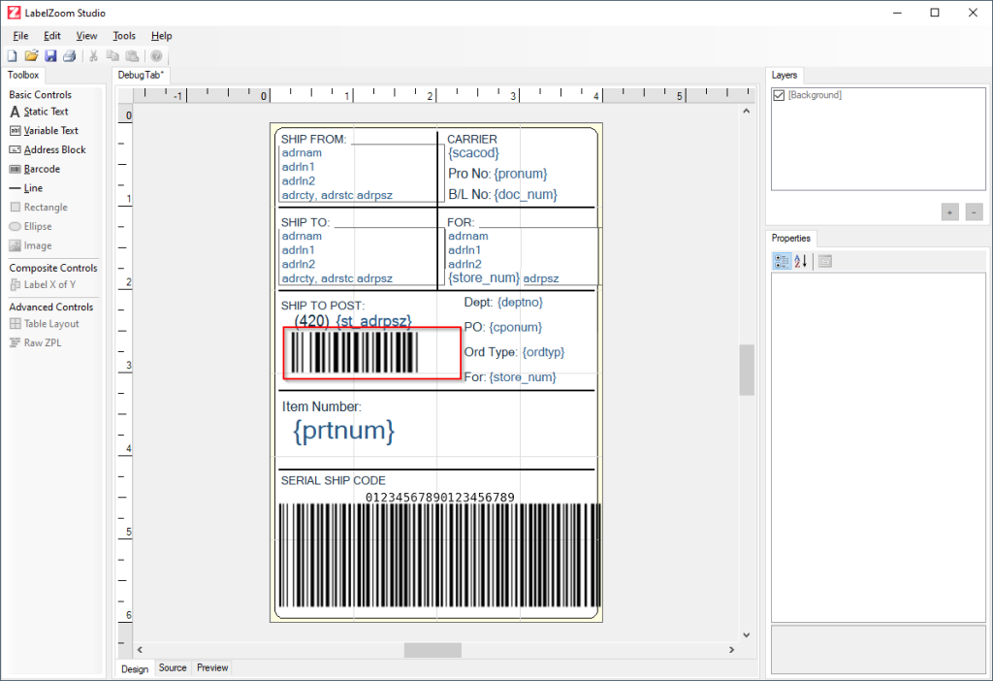The width and height of the screenshot is (993, 681).
Task: Open the View menu
Action: (86, 36)
